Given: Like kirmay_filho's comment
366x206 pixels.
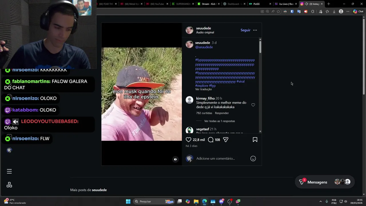Looking at the screenshot, I should click(x=253, y=105).
